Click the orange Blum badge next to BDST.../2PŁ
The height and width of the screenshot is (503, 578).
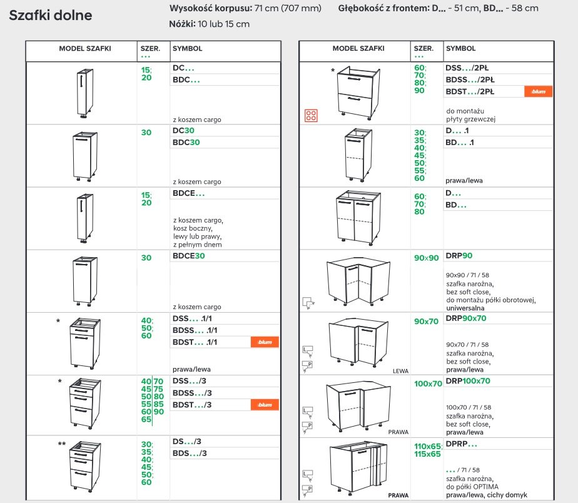538,91
